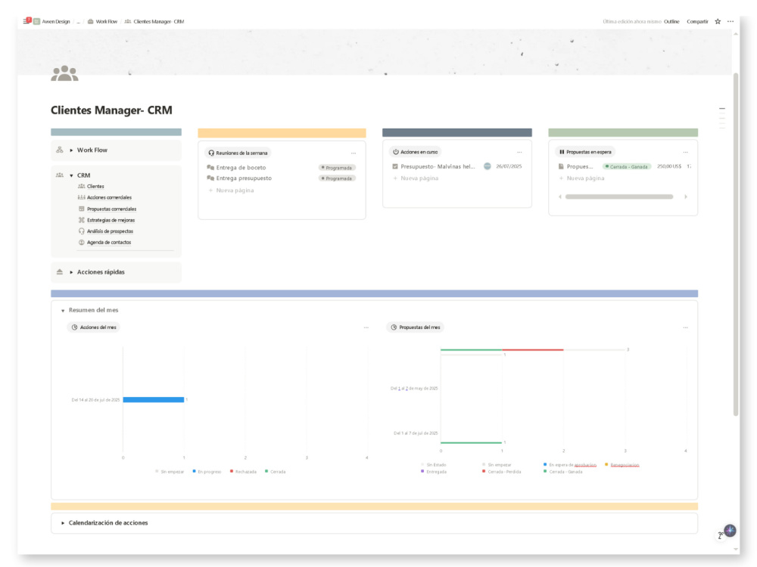This screenshot has width=757, height=567.
Task: Open the AI assistant floating button
Action: click(730, 531)
